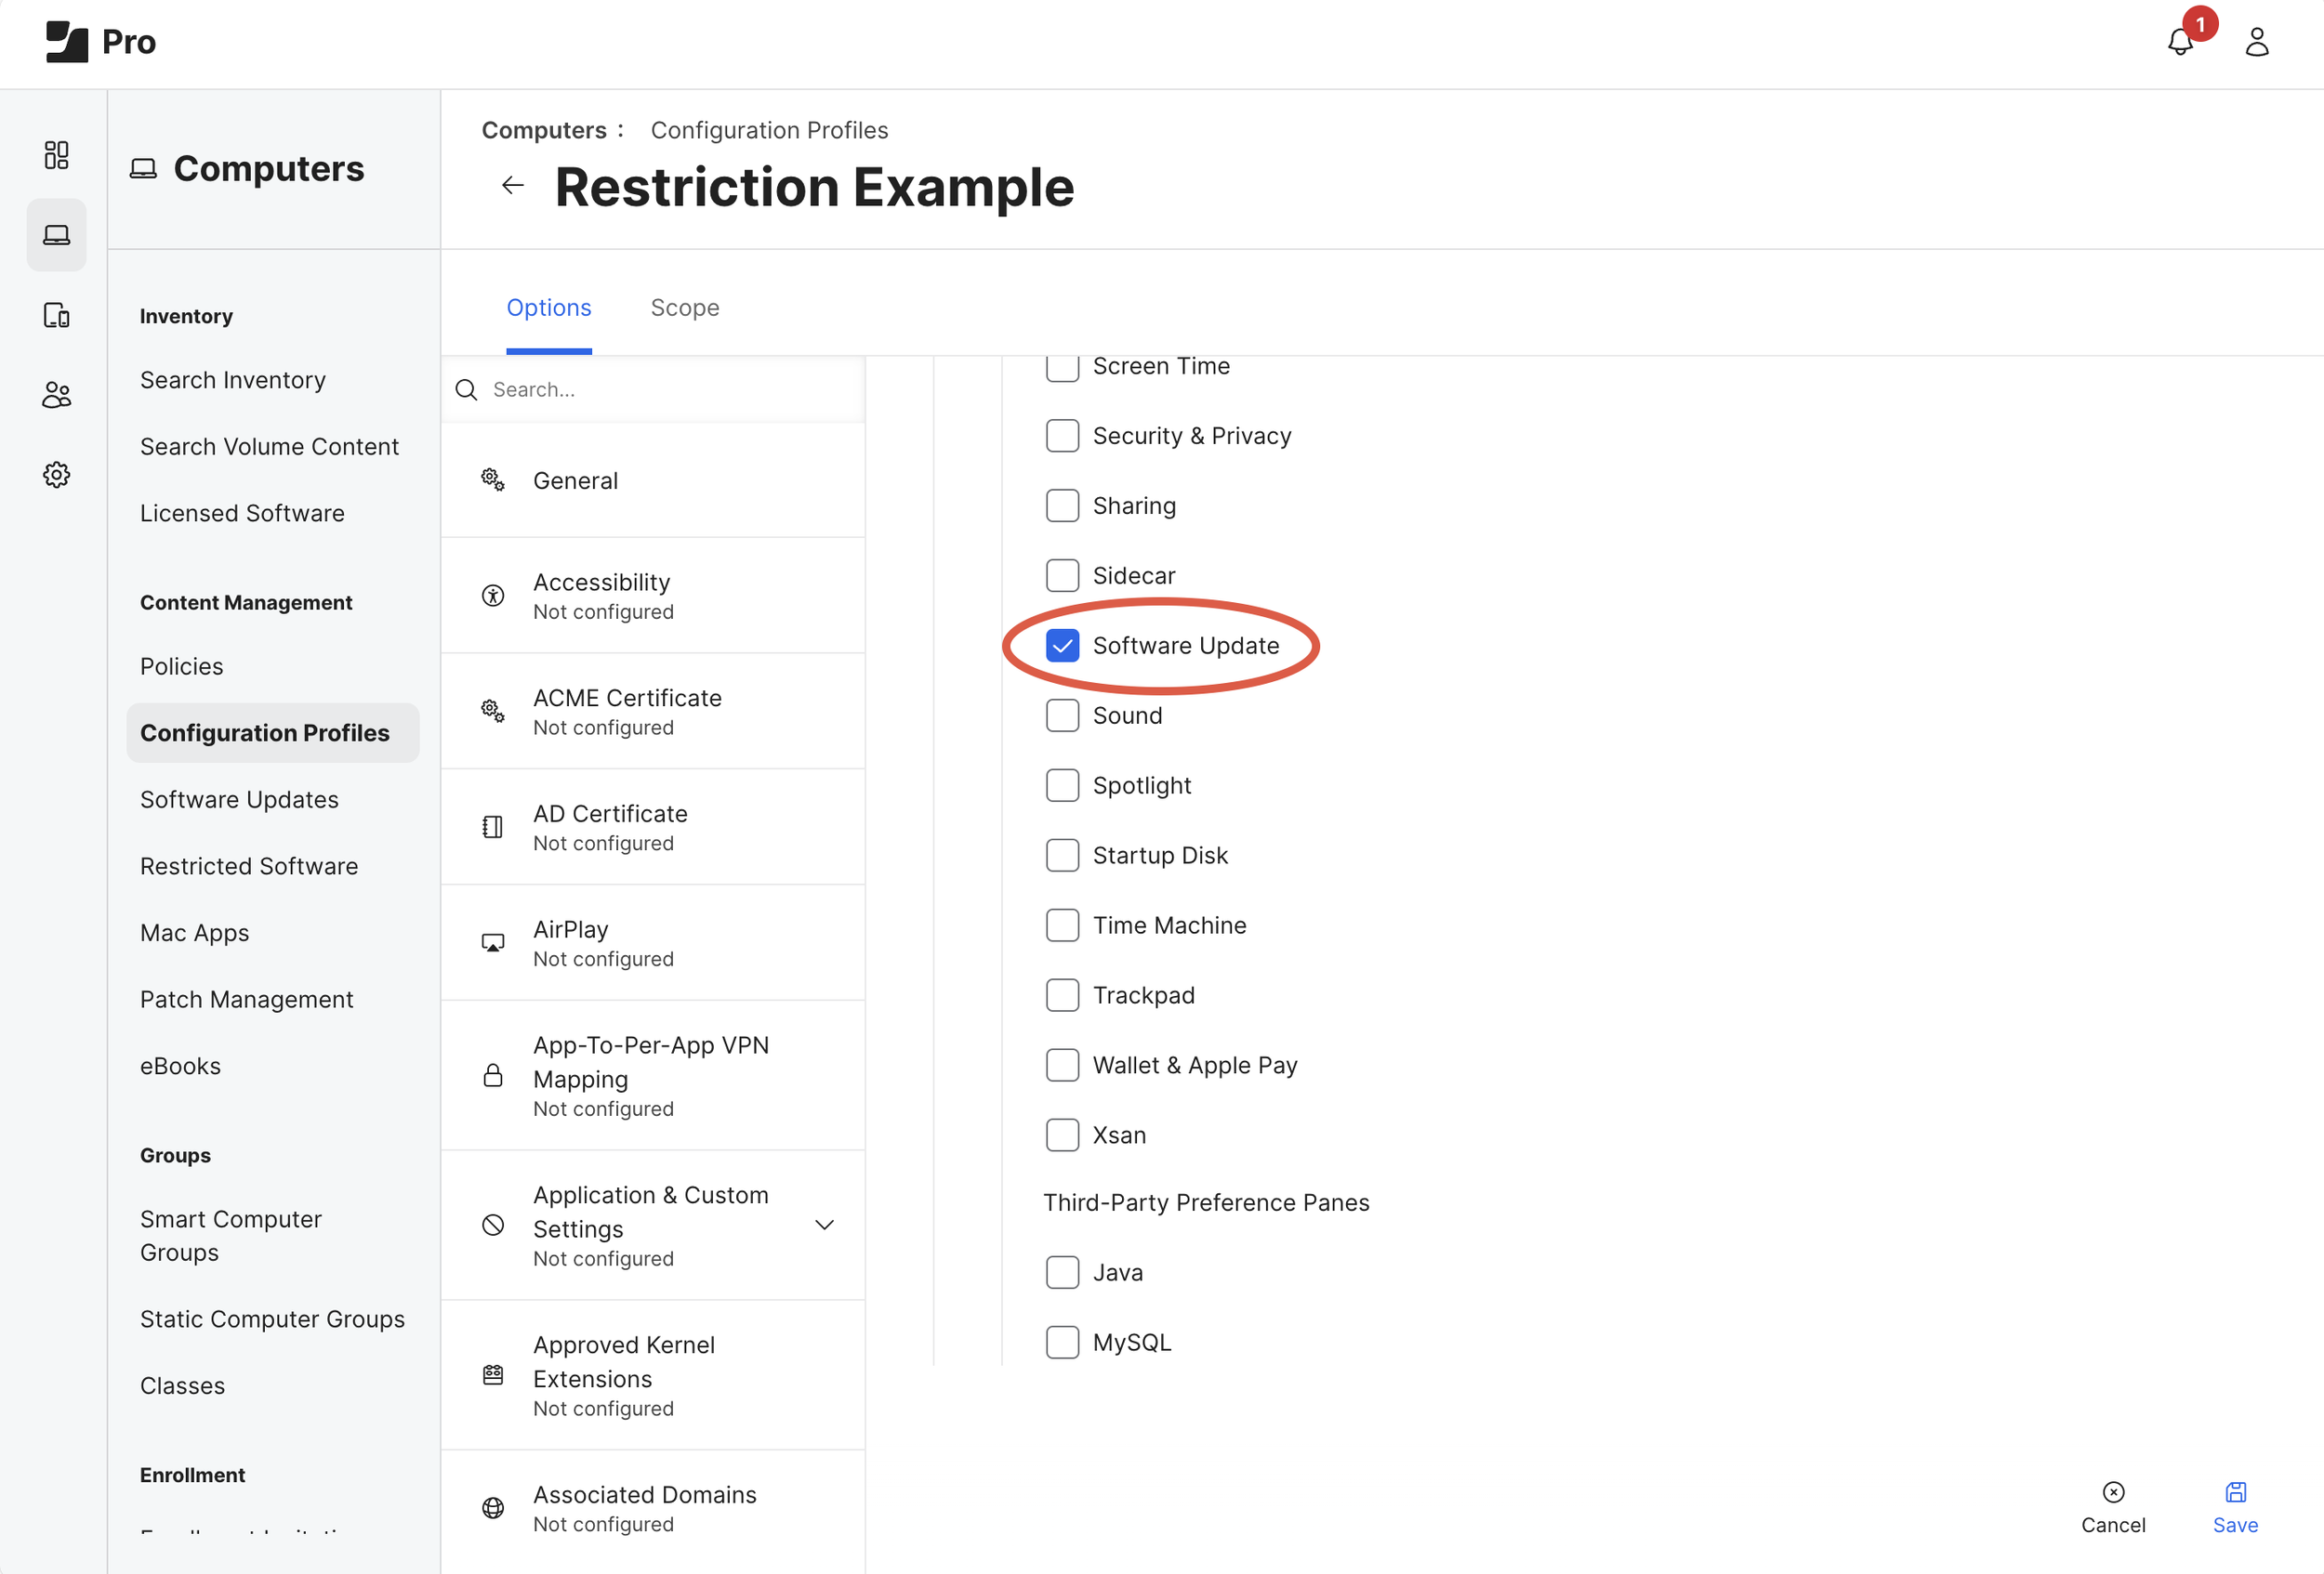Image resolution: width=2324 pixels, height=1574 pixels.
Task: Expand Application & Custom Settings chevron
Action: tap(824, 1226)
